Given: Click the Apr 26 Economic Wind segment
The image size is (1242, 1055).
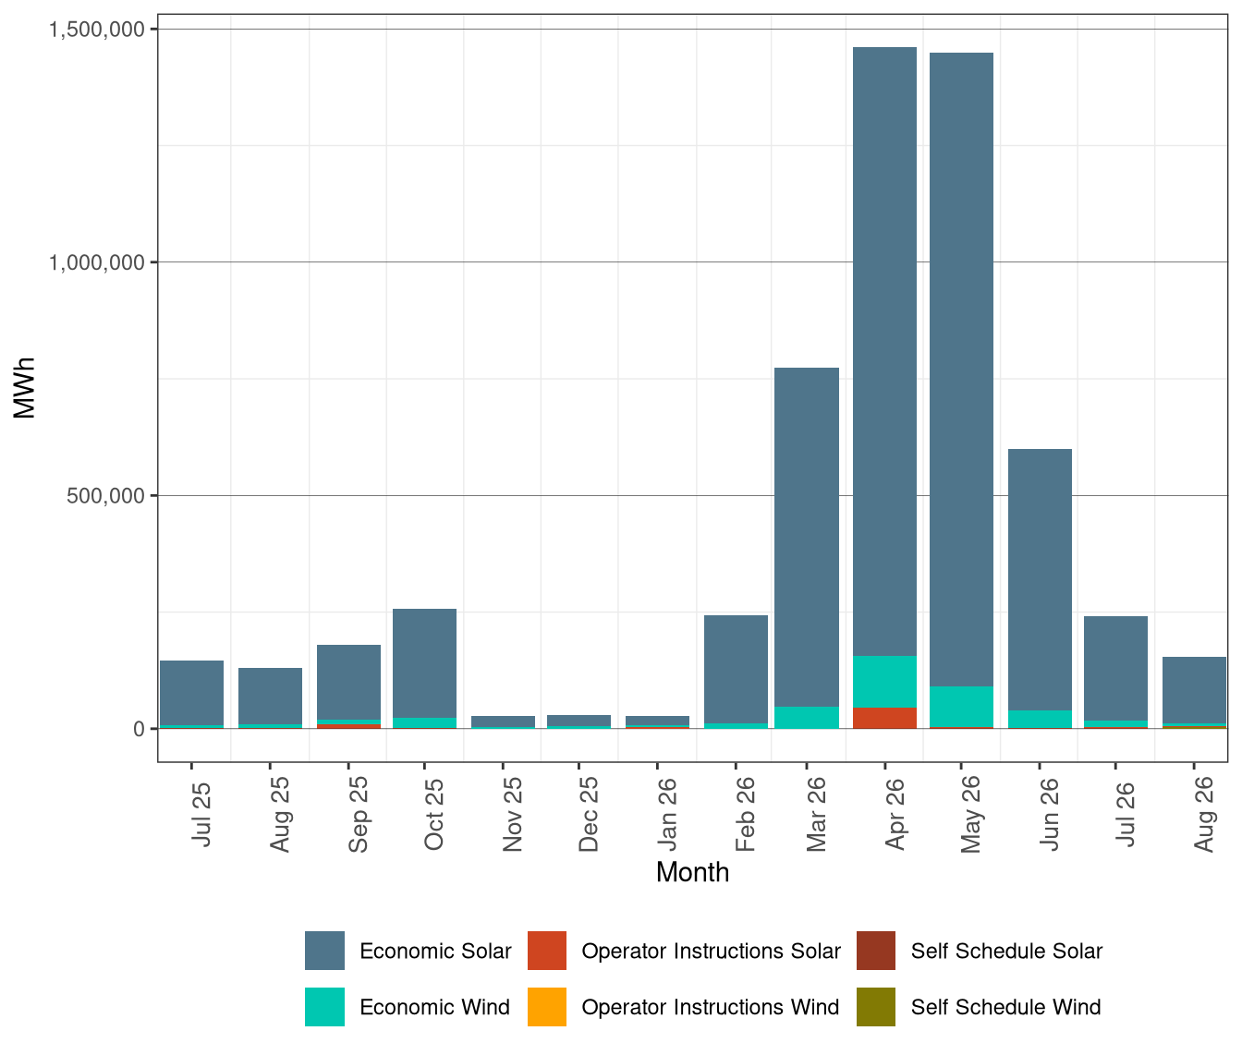Looking at the screenshot, I should point(884,681).
